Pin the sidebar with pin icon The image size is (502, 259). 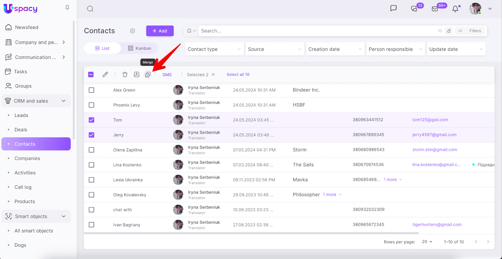tap(67, 8)
